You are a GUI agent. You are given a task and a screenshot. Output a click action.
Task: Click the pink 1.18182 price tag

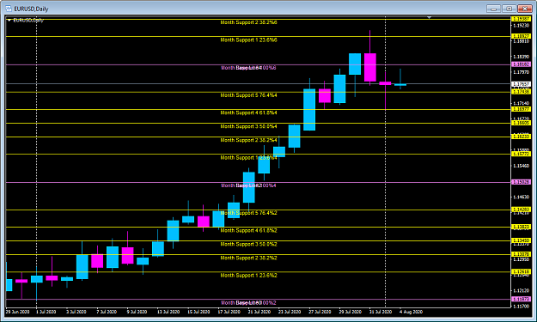point(521,64)
